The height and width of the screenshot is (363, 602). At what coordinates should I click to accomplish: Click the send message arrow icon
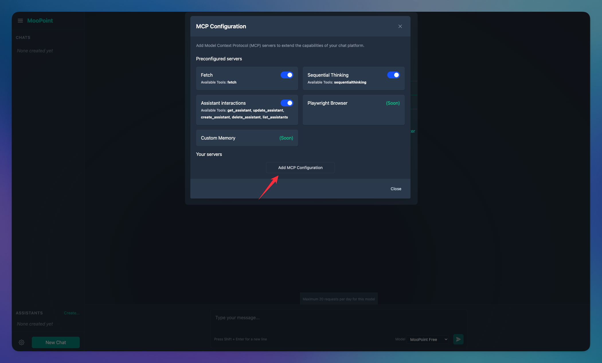coord(458,339)
